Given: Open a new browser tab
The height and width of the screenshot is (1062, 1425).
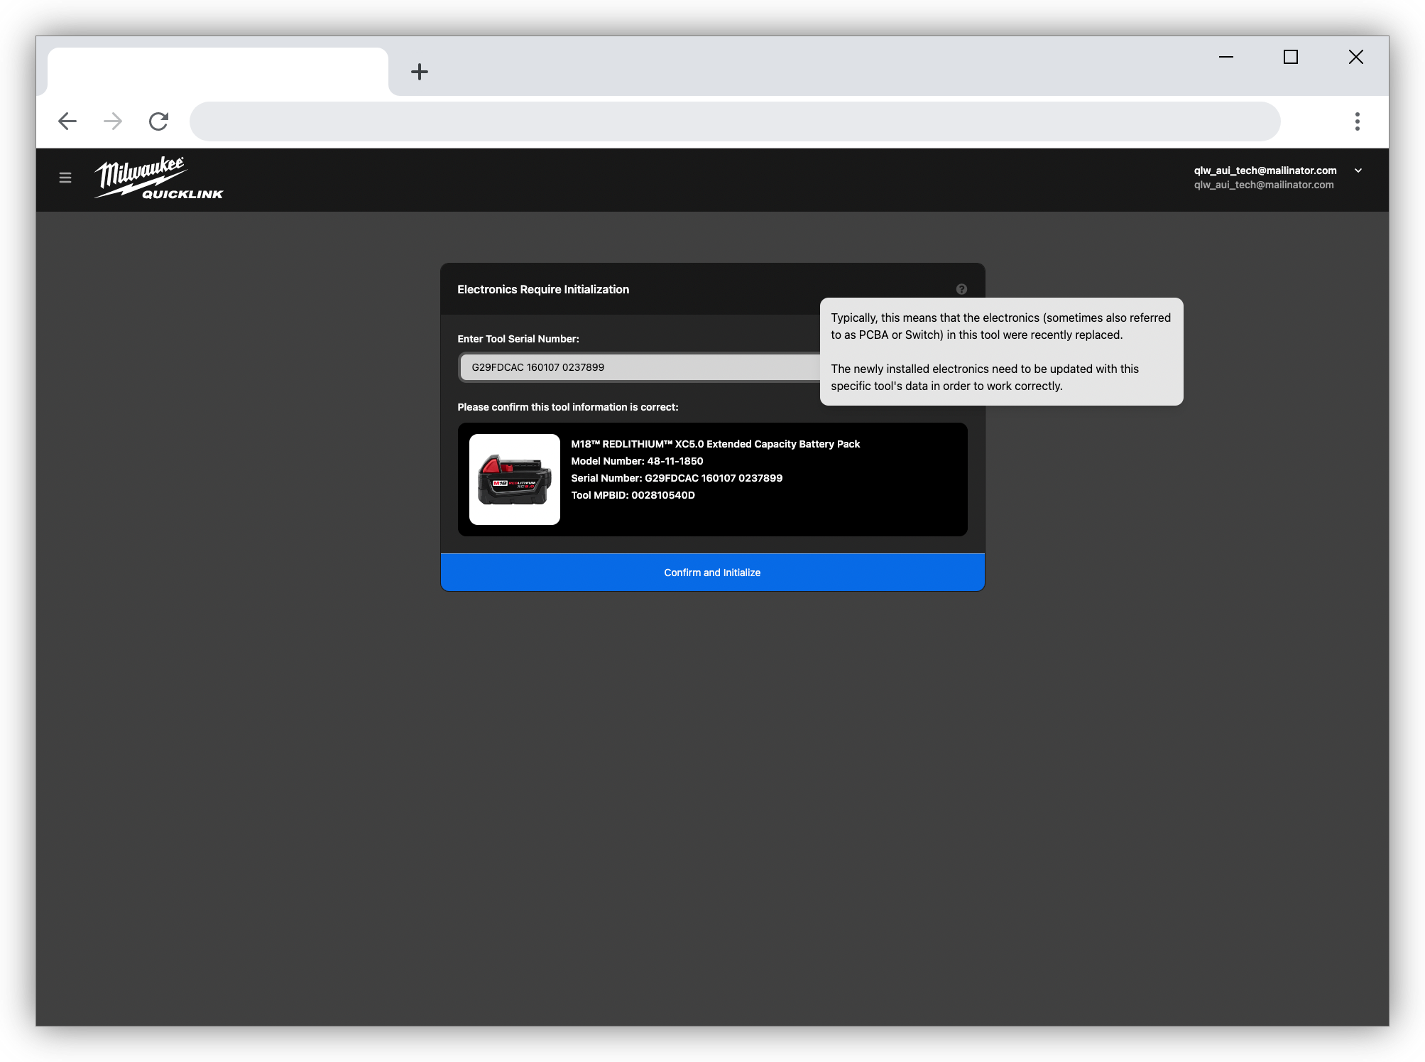Looking at the screenshot, I should click(x=420, y=72).
